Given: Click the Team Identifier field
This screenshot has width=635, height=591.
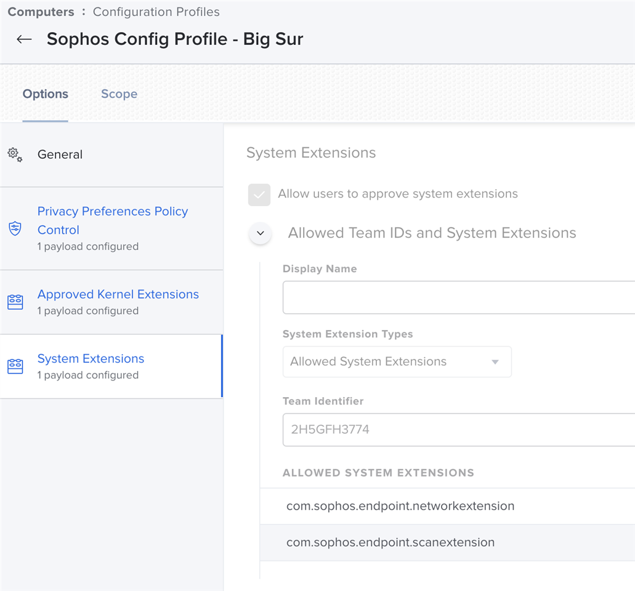Looking at the screenshot, I should 459,430.
